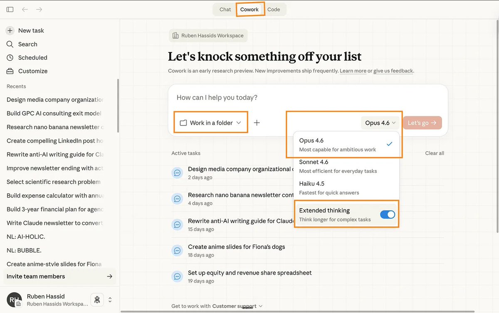This screenshot has height=313, width=499.
Task: Open recent Rewrite anti-AI writing guide
Action: [54, 154]
